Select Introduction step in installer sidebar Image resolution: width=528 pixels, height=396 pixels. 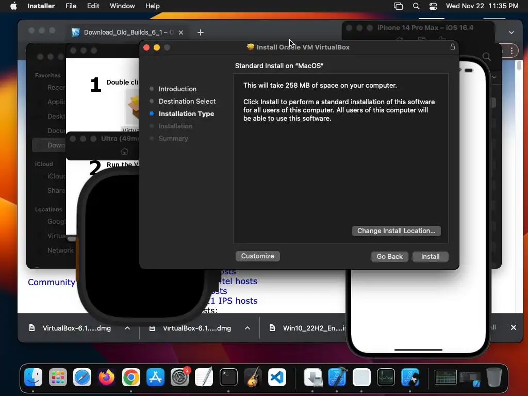177,89
